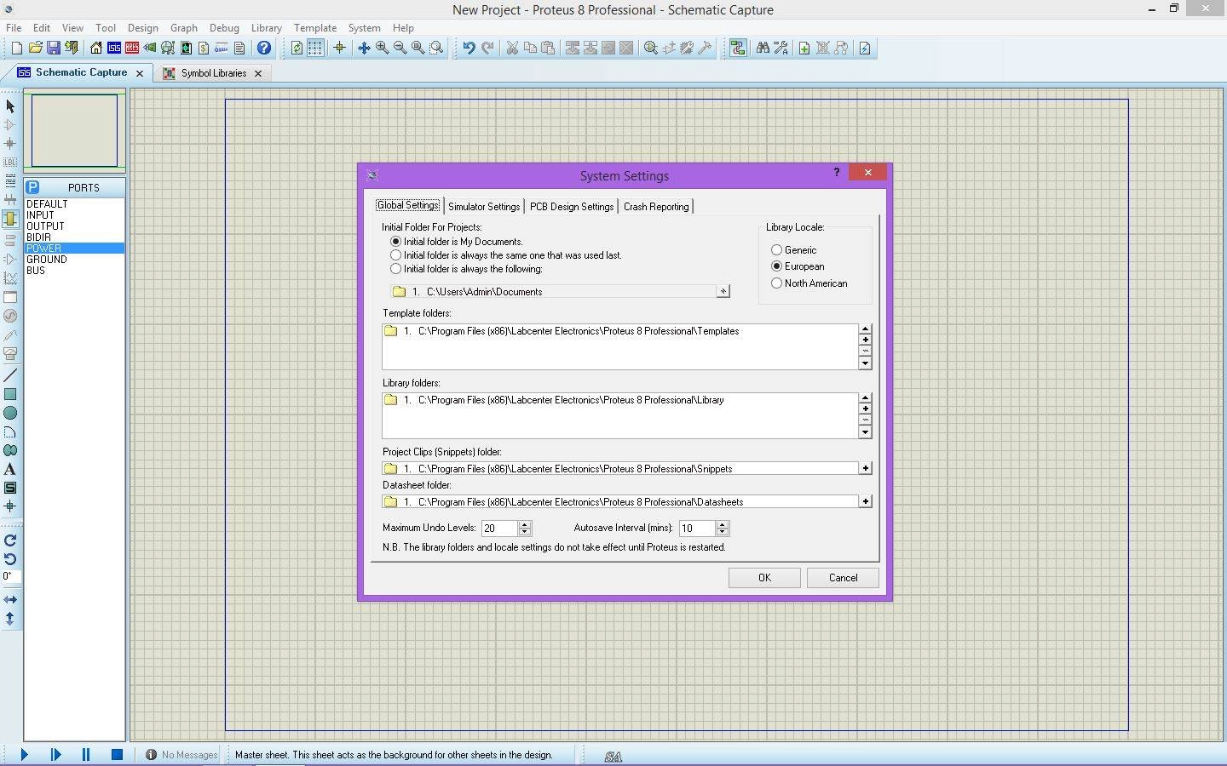
Task: Click the overview thumbnail preview pane
Action: click(x=75, y=130)
